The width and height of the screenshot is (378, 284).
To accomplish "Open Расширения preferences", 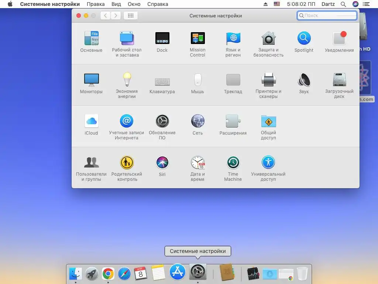I will (x=233, y=125).
